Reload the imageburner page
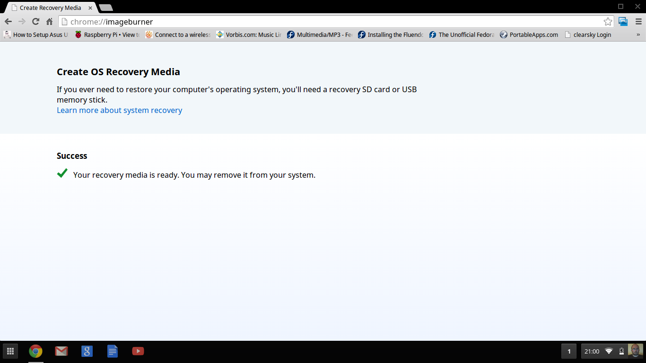This screenshot has width=646, height=363. (x=35, y=21)
